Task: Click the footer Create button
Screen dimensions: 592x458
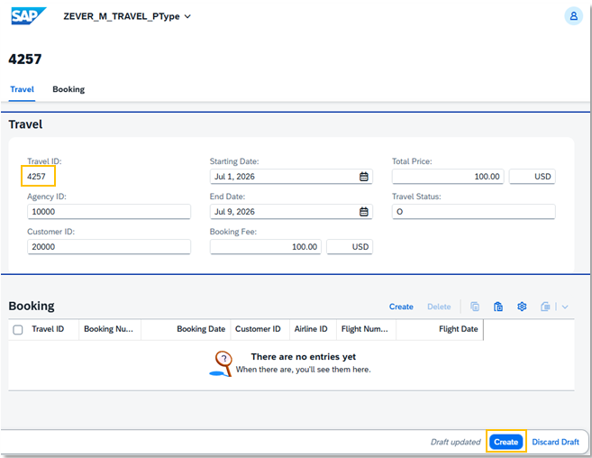Action: [x=505, y=442]
